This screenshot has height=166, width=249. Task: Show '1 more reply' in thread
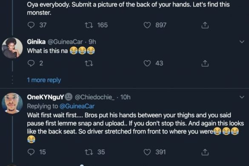44,80
